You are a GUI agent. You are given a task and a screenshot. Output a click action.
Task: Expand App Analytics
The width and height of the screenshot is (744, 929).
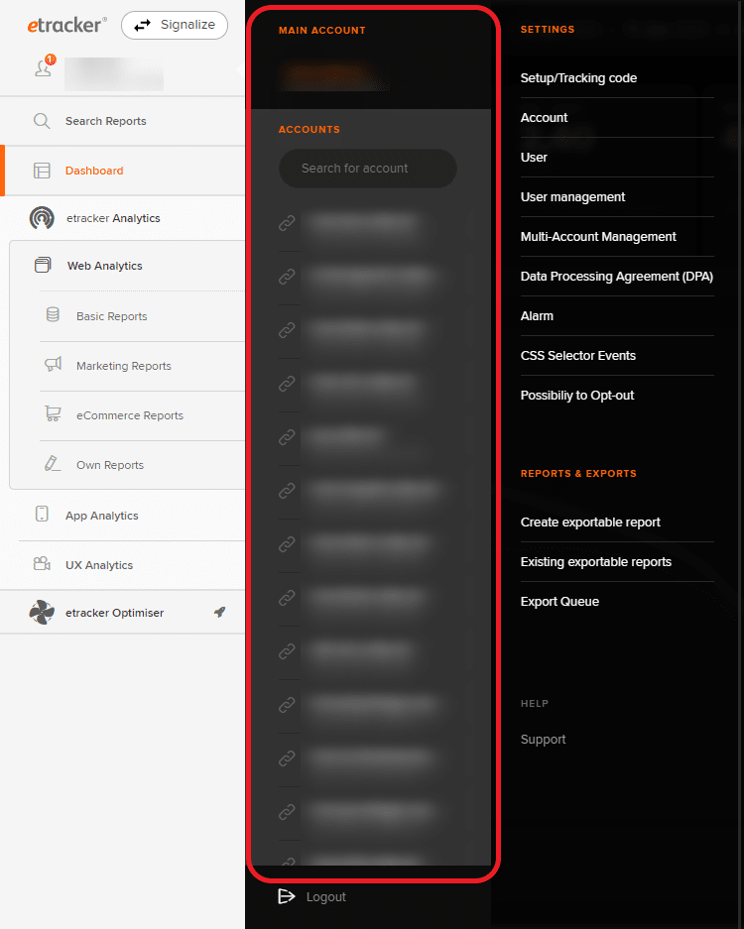(102, 516)
